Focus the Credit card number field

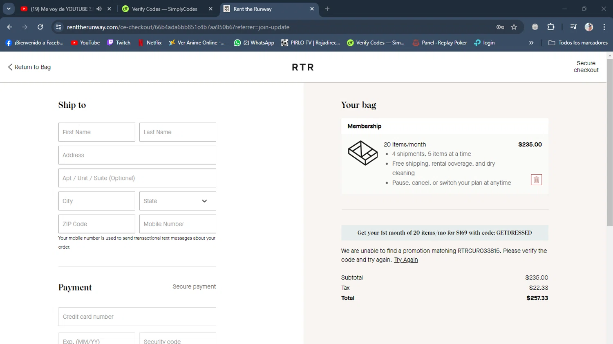(x=137, y=317)
